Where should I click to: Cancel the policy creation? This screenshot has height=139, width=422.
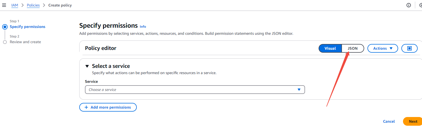click(389, 121)
